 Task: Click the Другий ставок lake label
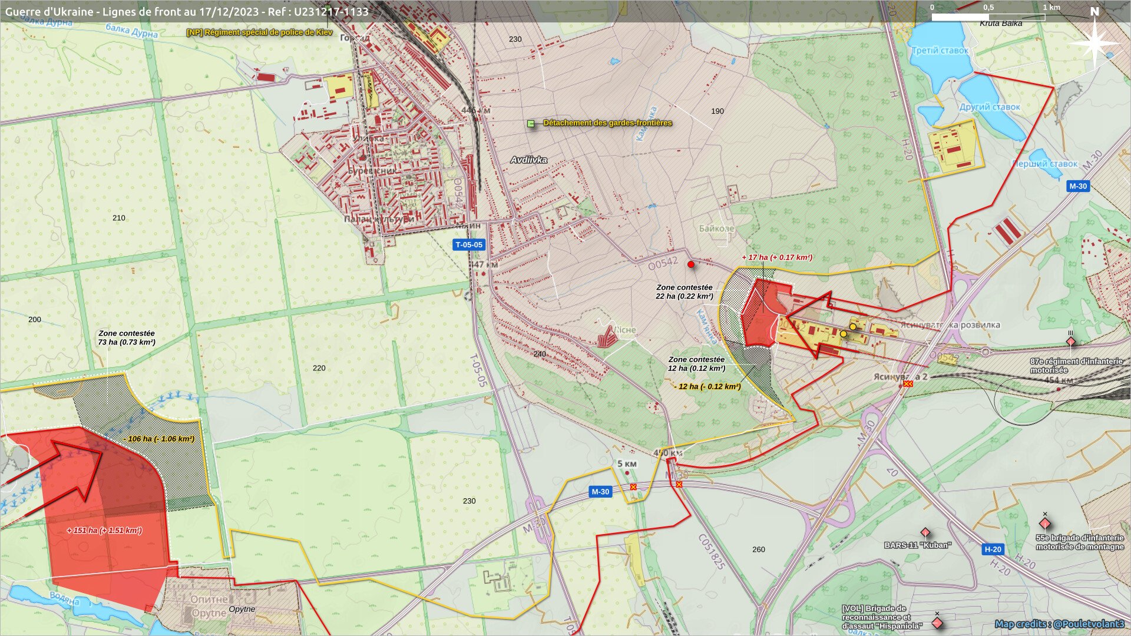[x=990, y=107]
